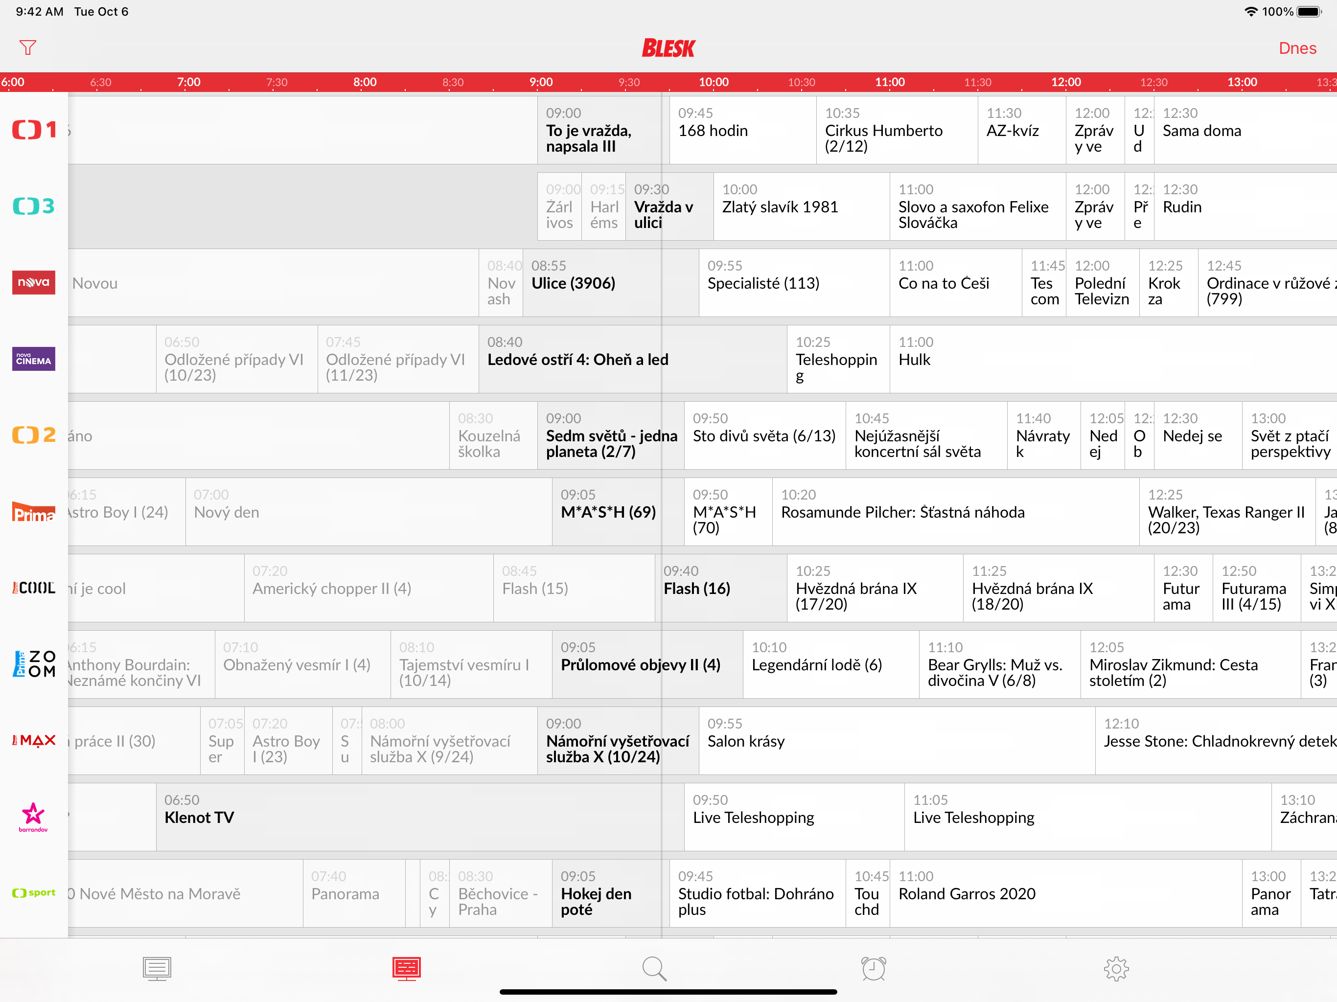
Task: Select the Nova Cinema channel logo
Action: [x=34, y=359]
